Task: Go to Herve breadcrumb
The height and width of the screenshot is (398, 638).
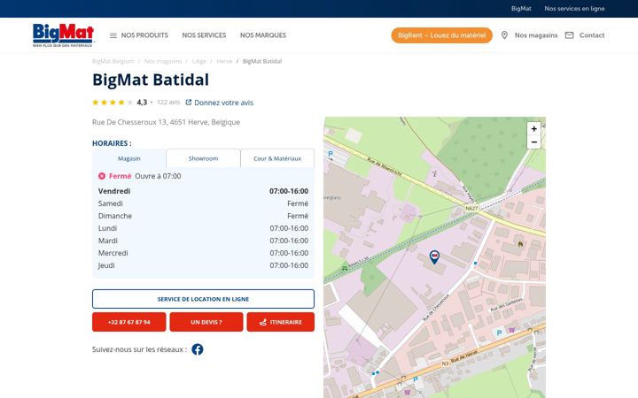Action: coord(224,61)
